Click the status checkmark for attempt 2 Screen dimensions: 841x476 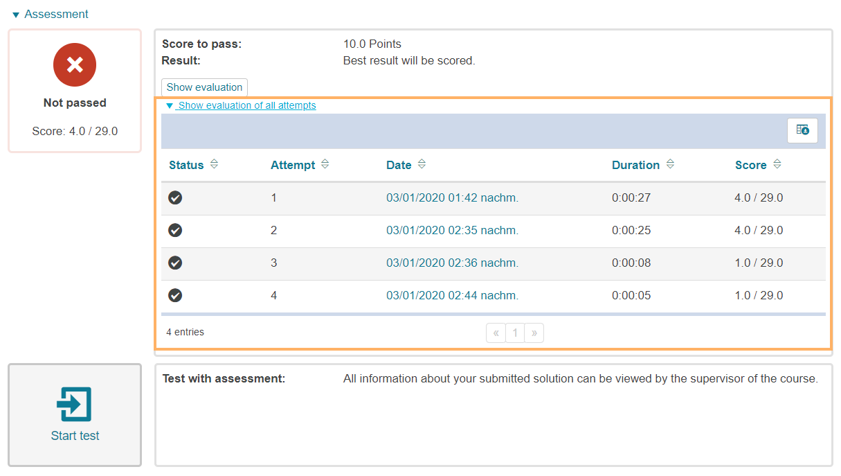click(175, 231)
